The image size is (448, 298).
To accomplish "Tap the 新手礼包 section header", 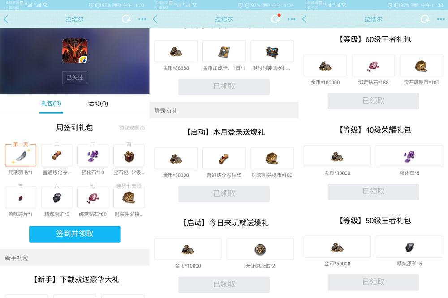I will (74, 258).
